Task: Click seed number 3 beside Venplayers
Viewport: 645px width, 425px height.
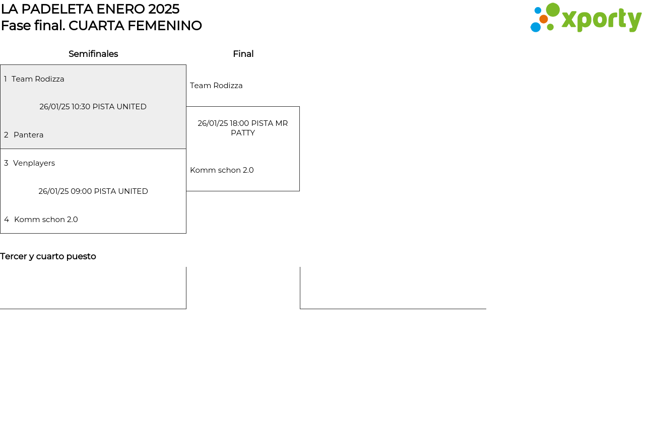Action: coord(6,163)
